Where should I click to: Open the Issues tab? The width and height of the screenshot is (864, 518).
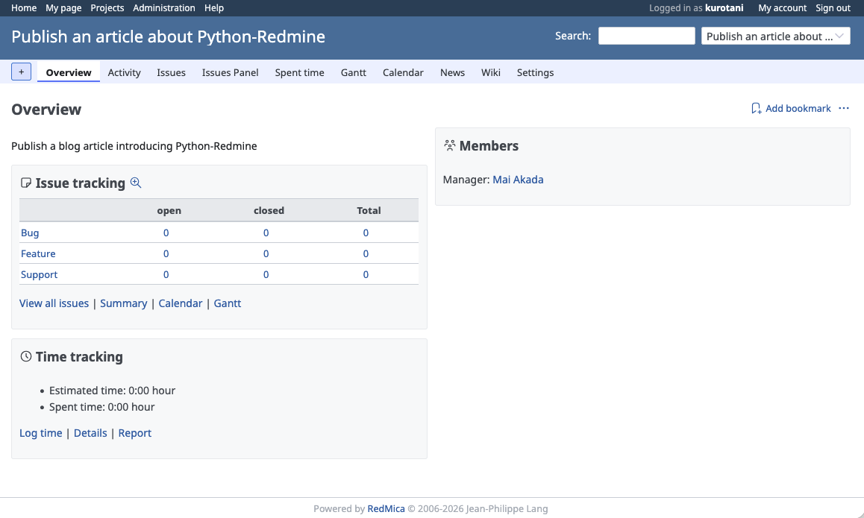171,72
